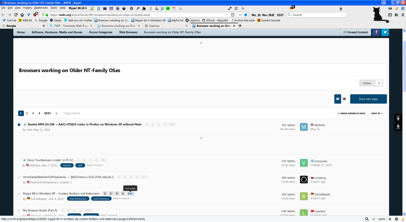406x222 pixels.
Task: Click the gear icon in menu bar toolbar
Action: 131,8
